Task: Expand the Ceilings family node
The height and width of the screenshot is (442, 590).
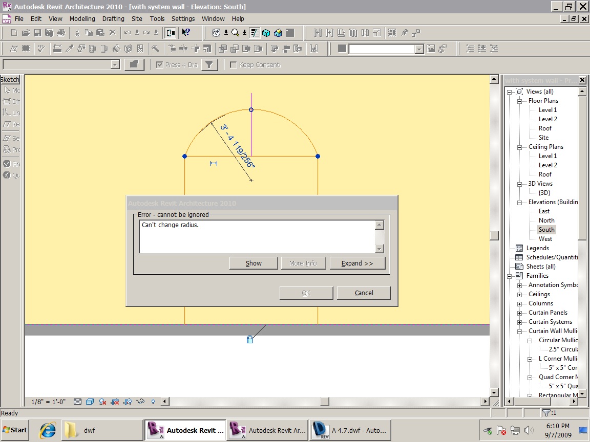Action: pos(519,295)
